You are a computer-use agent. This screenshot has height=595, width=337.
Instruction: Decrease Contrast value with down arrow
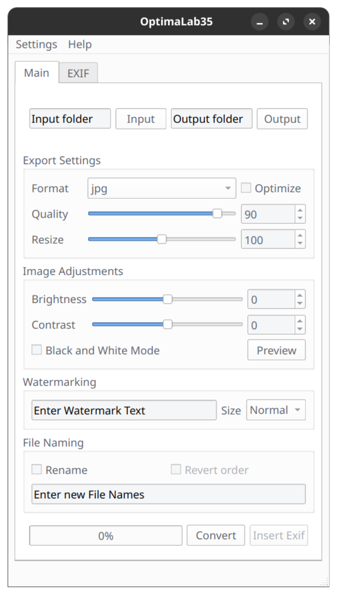tap(300, 329)
